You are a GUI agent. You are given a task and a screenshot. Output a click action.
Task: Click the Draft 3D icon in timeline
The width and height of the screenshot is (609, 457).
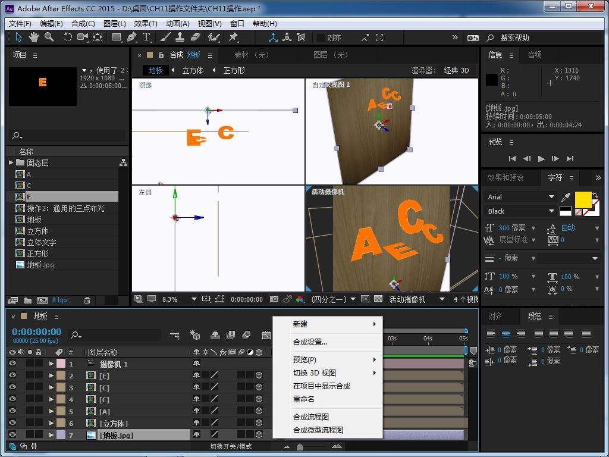pos(194,335)
